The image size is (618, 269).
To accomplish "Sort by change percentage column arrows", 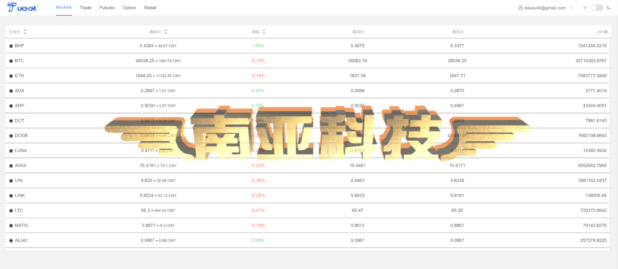I will tap(264, 32).
